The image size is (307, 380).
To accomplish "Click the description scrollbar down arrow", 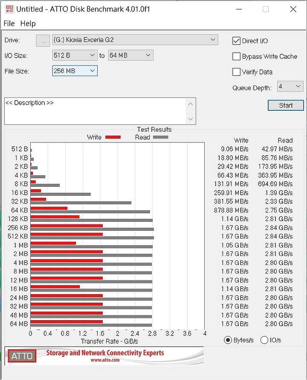I will point(191,119).
